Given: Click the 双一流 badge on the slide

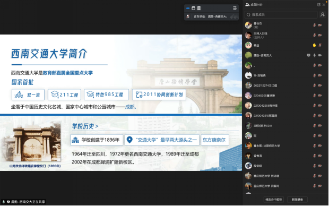Looking at the screenshot, I should (x=28, y=95).
